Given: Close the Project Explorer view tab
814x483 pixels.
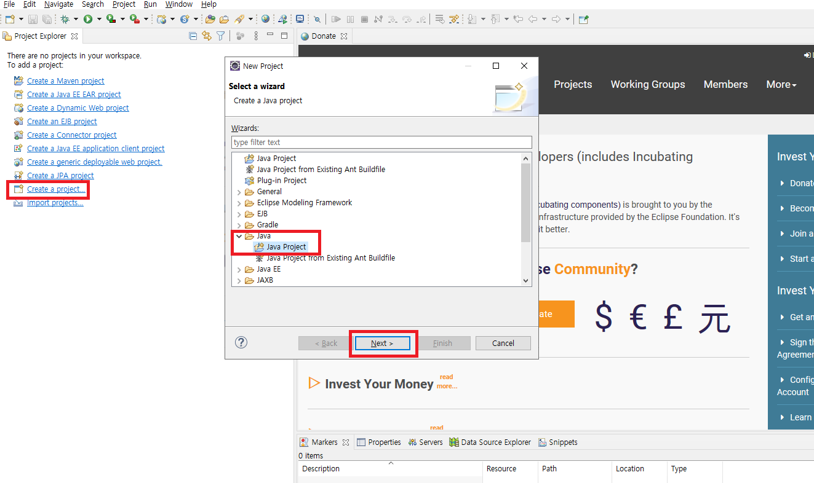Looking at the screenshot, I should (74, 36).
